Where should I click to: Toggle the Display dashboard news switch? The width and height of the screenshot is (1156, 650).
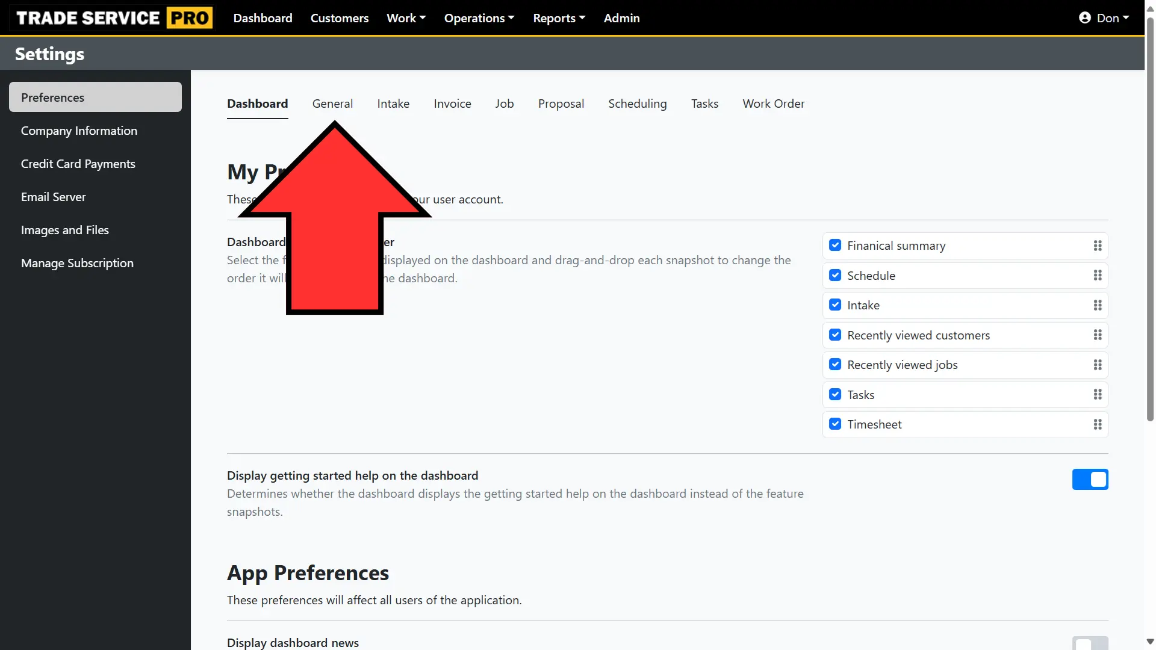(x=1090, y=643)
